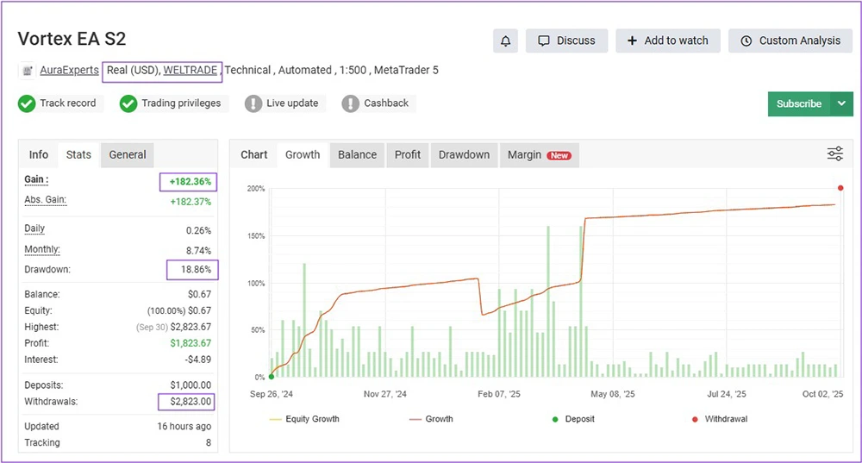Click the AuraExperts profile icon
The image size is (862, 463).
(x=28, y=71)
